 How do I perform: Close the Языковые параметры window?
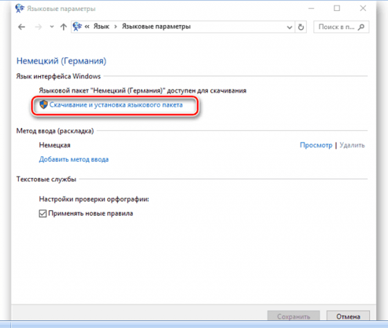pyautogui.click(x=363, y=8)
